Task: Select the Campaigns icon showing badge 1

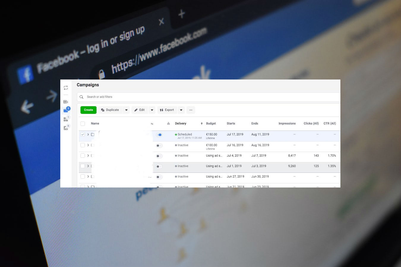Action: (66, 110)
